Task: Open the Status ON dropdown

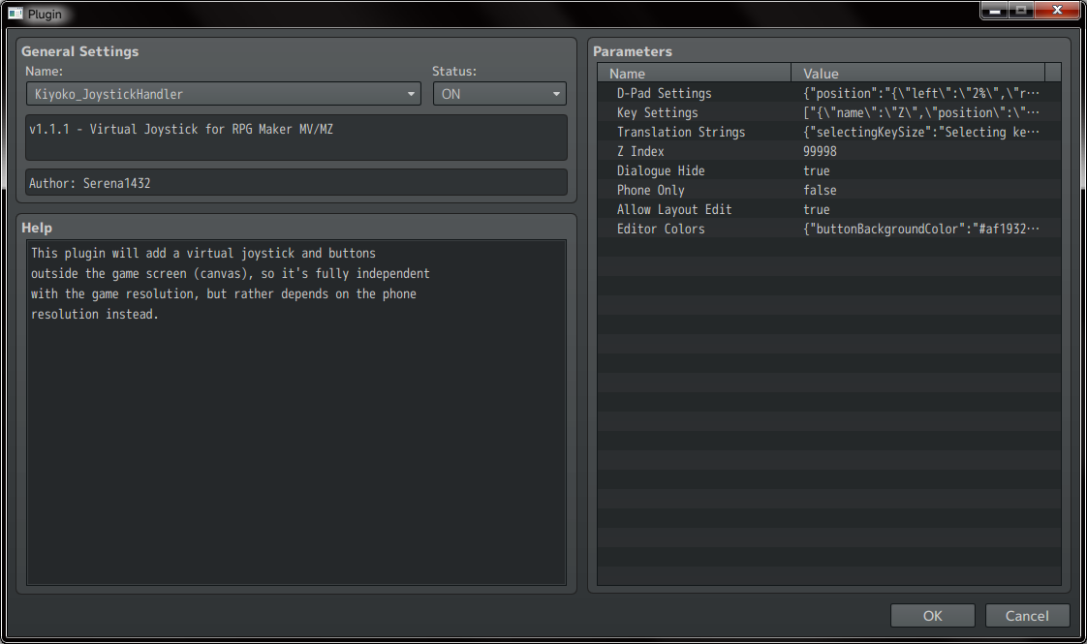Action: tap(499, 94)
